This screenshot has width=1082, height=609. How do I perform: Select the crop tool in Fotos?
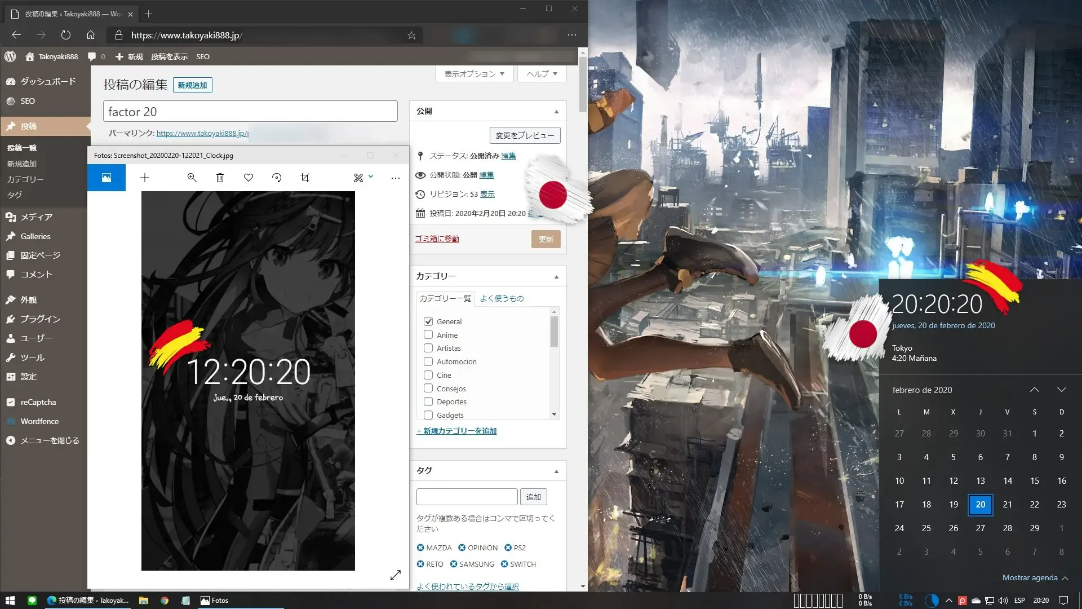[305, 178]
